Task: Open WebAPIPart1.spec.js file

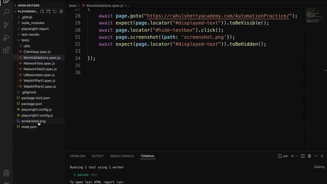Action: (x=39, y=81)
